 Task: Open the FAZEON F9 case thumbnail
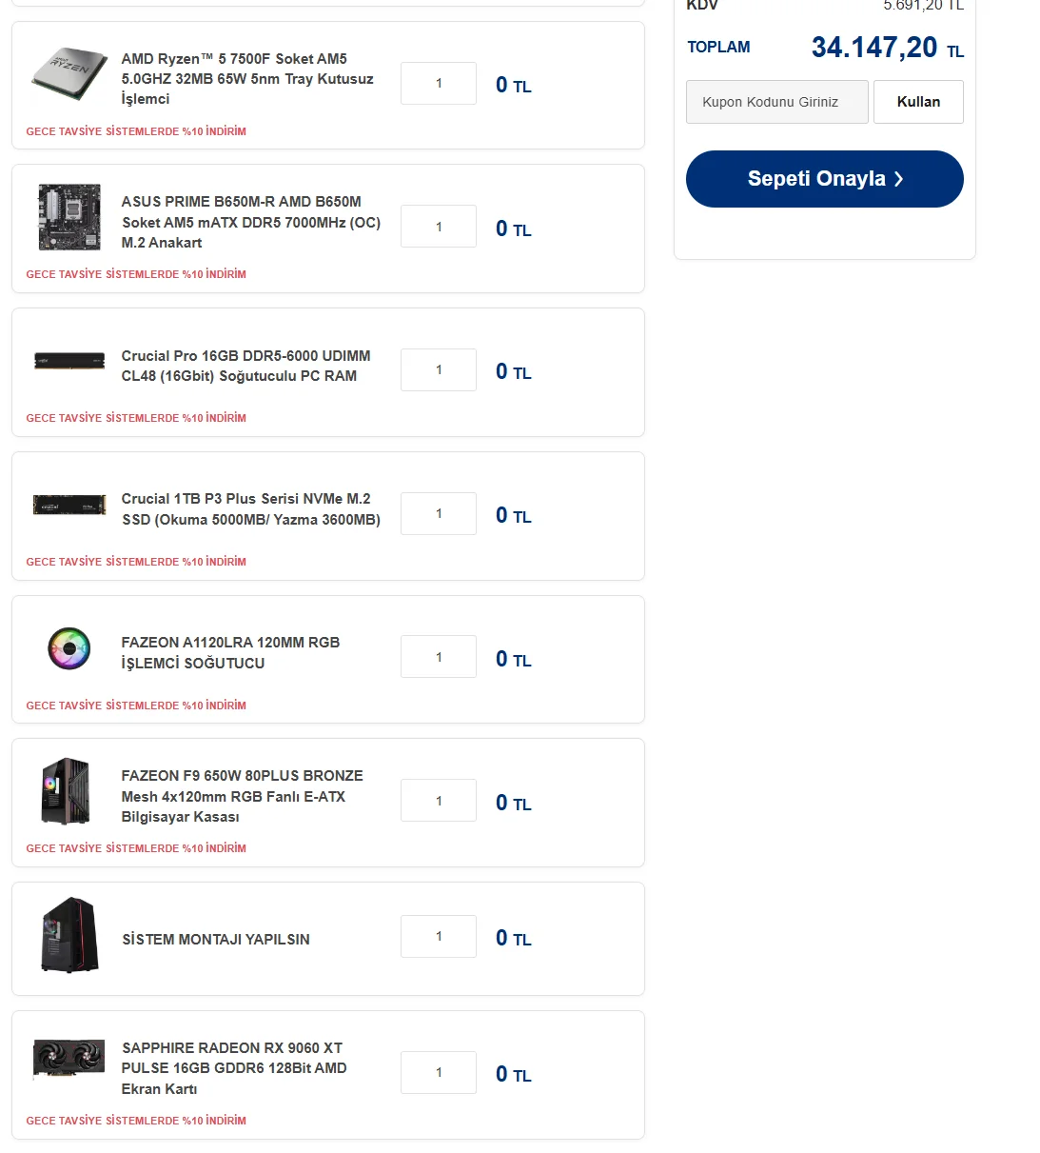pyautogui.click(x=67, y=791)
